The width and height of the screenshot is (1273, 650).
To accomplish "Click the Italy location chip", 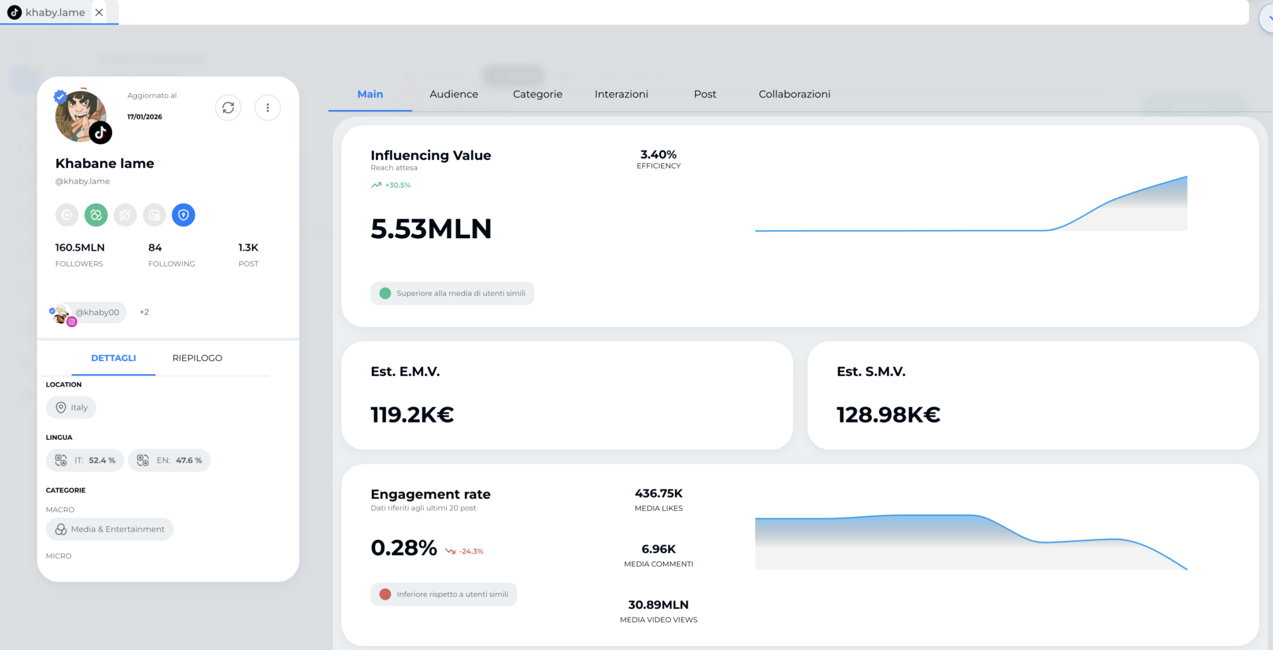I will point(72,407).
